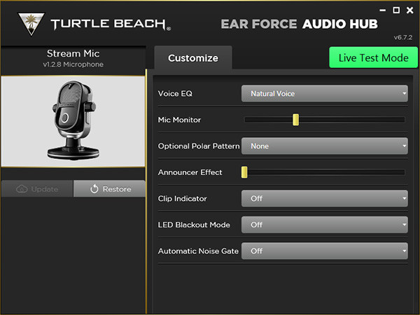Click the cloud Update button

(x=36, y=189)
